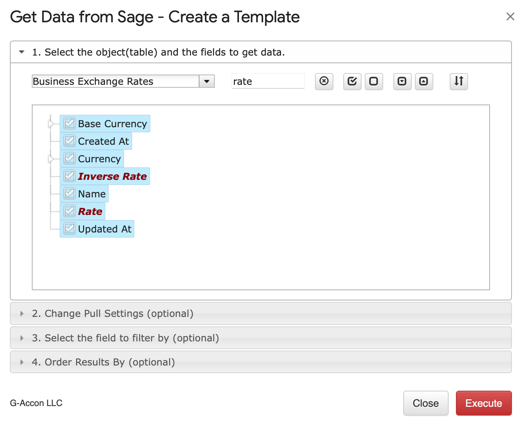Click the uncheck all fields icon
Image resolution: width=524 pixels, height=432 pixels.
click(x=374, y=81)
